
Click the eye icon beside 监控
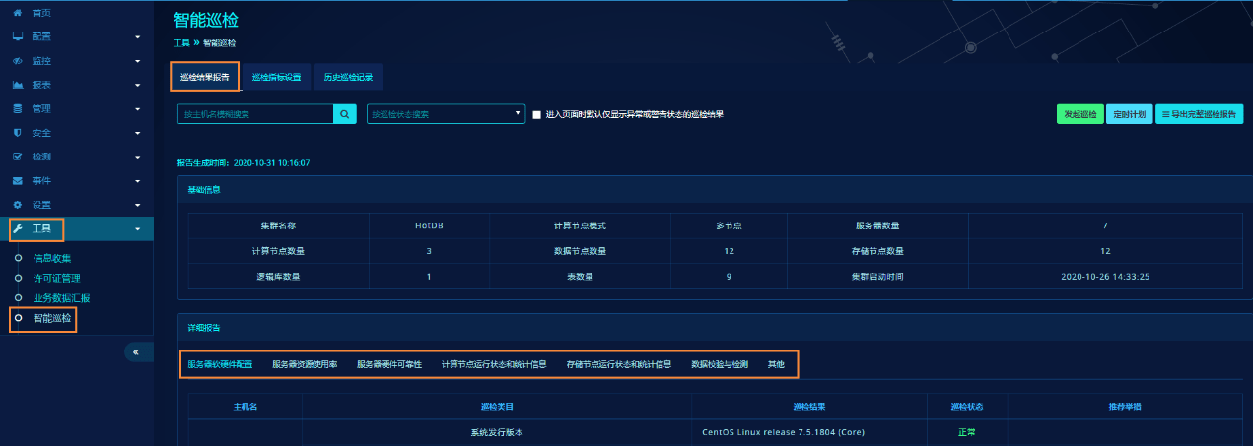(x=17, y=60)
